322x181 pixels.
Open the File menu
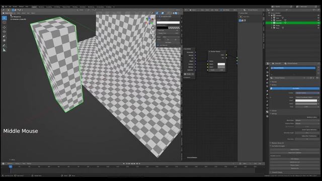[x=6, y=7]
